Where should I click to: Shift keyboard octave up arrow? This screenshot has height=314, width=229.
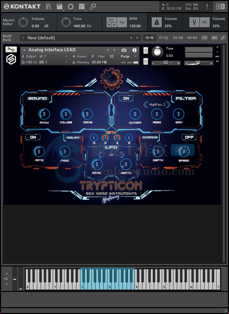point(7,273)
